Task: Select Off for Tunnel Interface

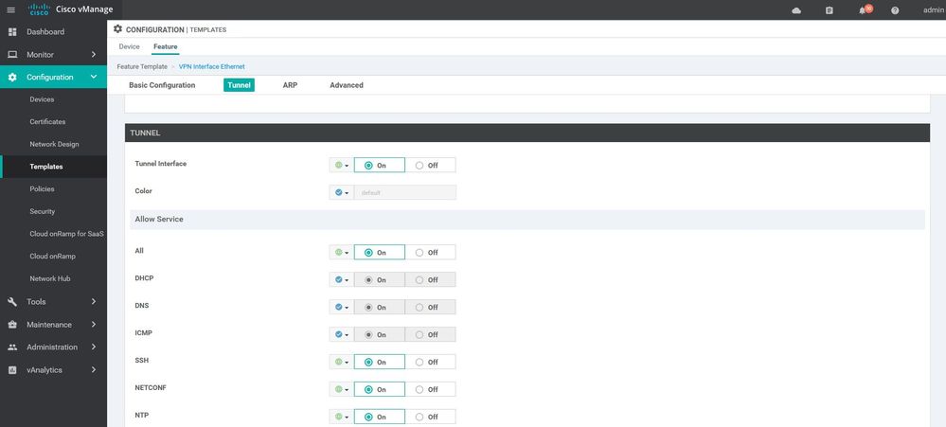Action: tap(430, 166)
